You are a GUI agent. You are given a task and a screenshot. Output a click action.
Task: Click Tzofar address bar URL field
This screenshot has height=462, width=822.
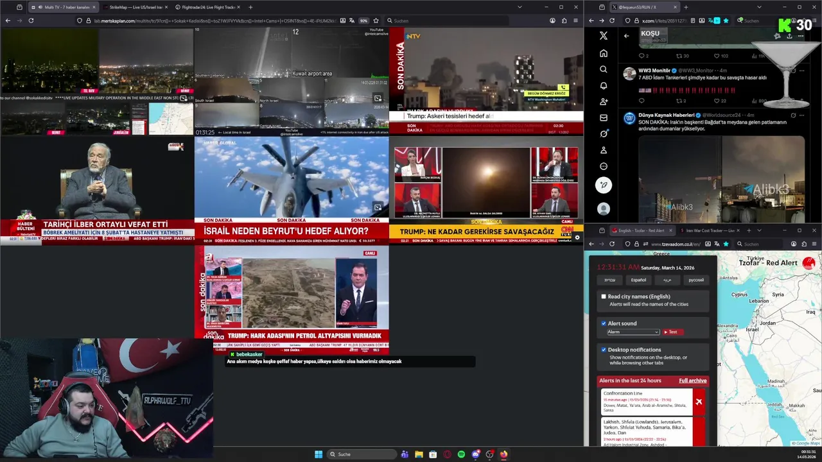pyautogui.click(x=676, y=244)
